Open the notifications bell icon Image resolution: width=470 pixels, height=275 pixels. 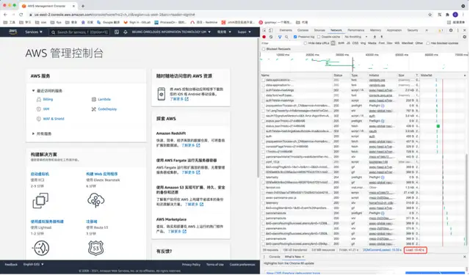pos(126,32)
